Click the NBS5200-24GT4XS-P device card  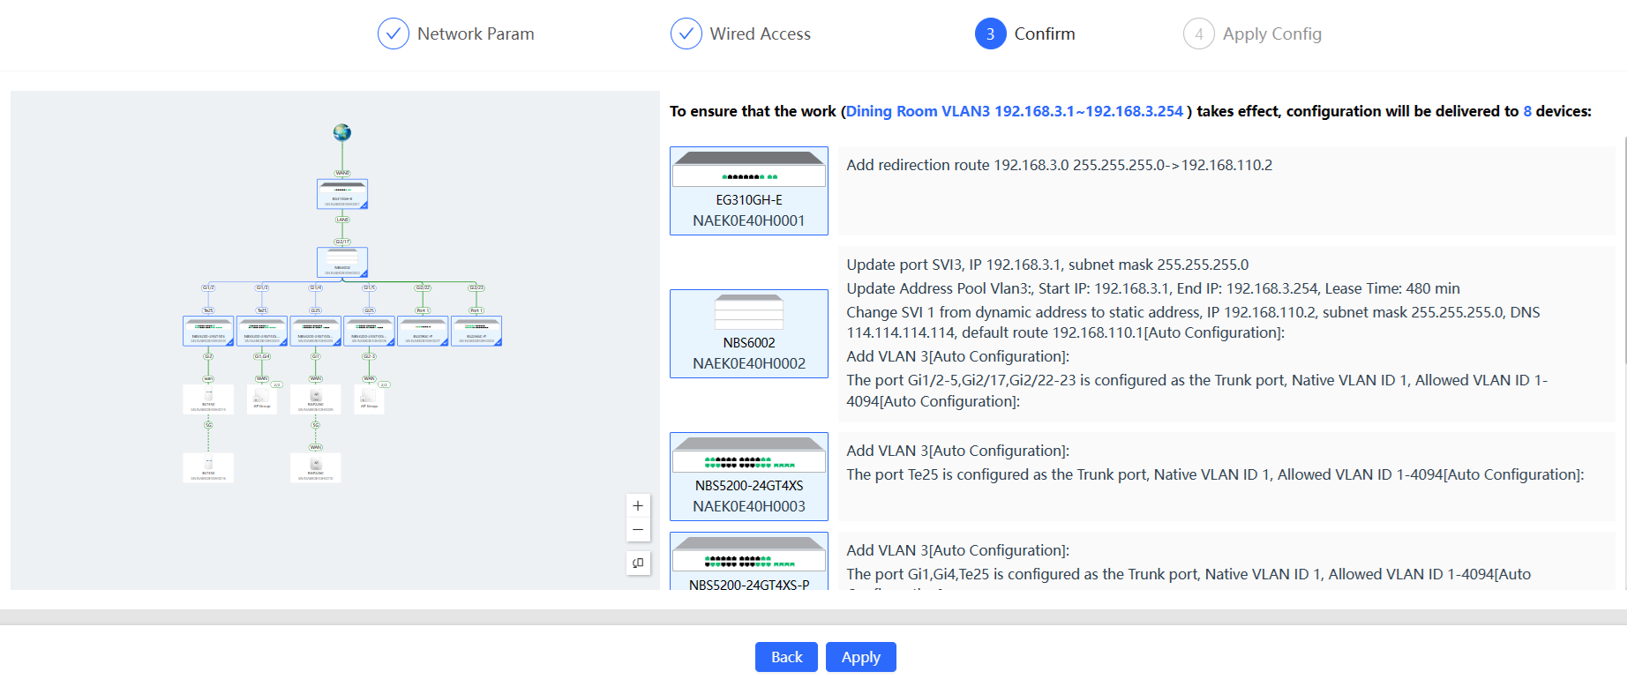748,562
